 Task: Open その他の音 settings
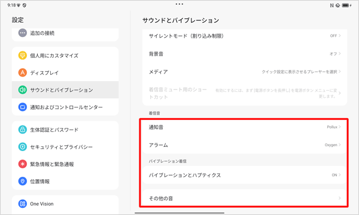(245, 198)
